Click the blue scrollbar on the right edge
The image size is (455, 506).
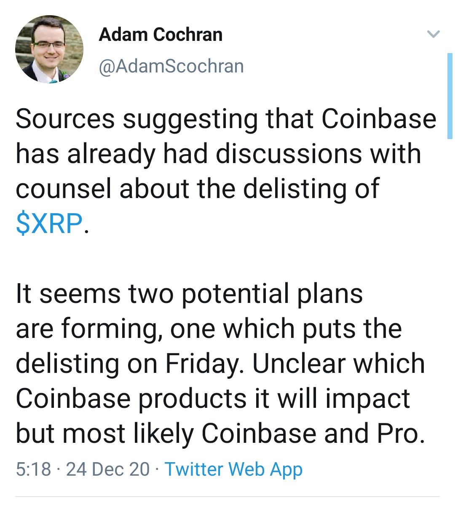click(x=450, y=96)
